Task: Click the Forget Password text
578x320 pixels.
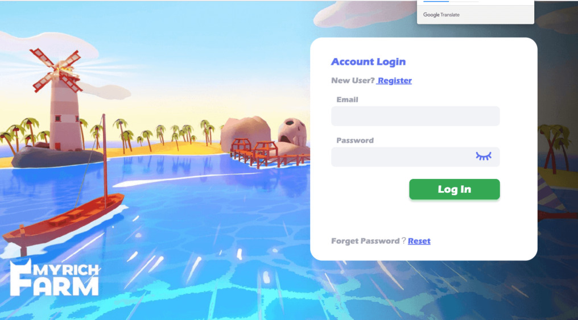Action: pyautogui.click(x=365, y=241)
